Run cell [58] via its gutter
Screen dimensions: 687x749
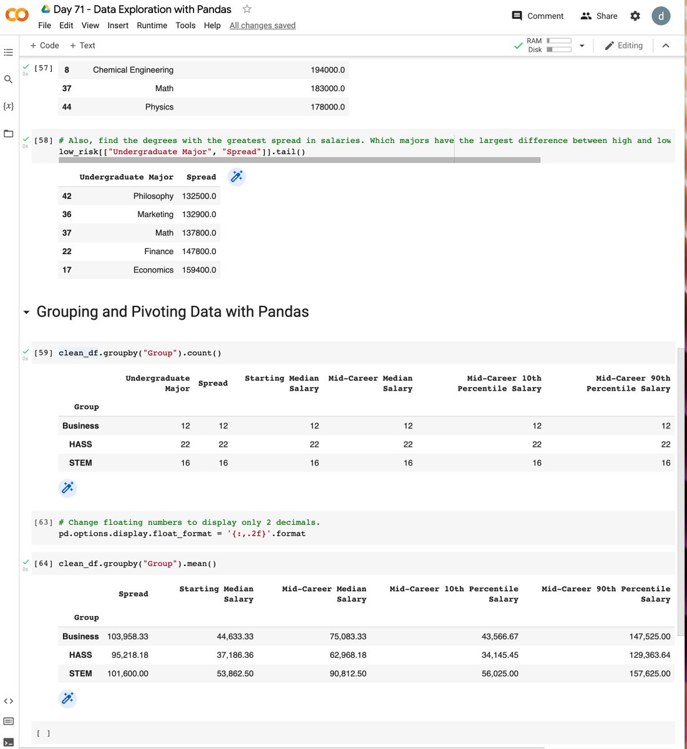click(43, 140)
